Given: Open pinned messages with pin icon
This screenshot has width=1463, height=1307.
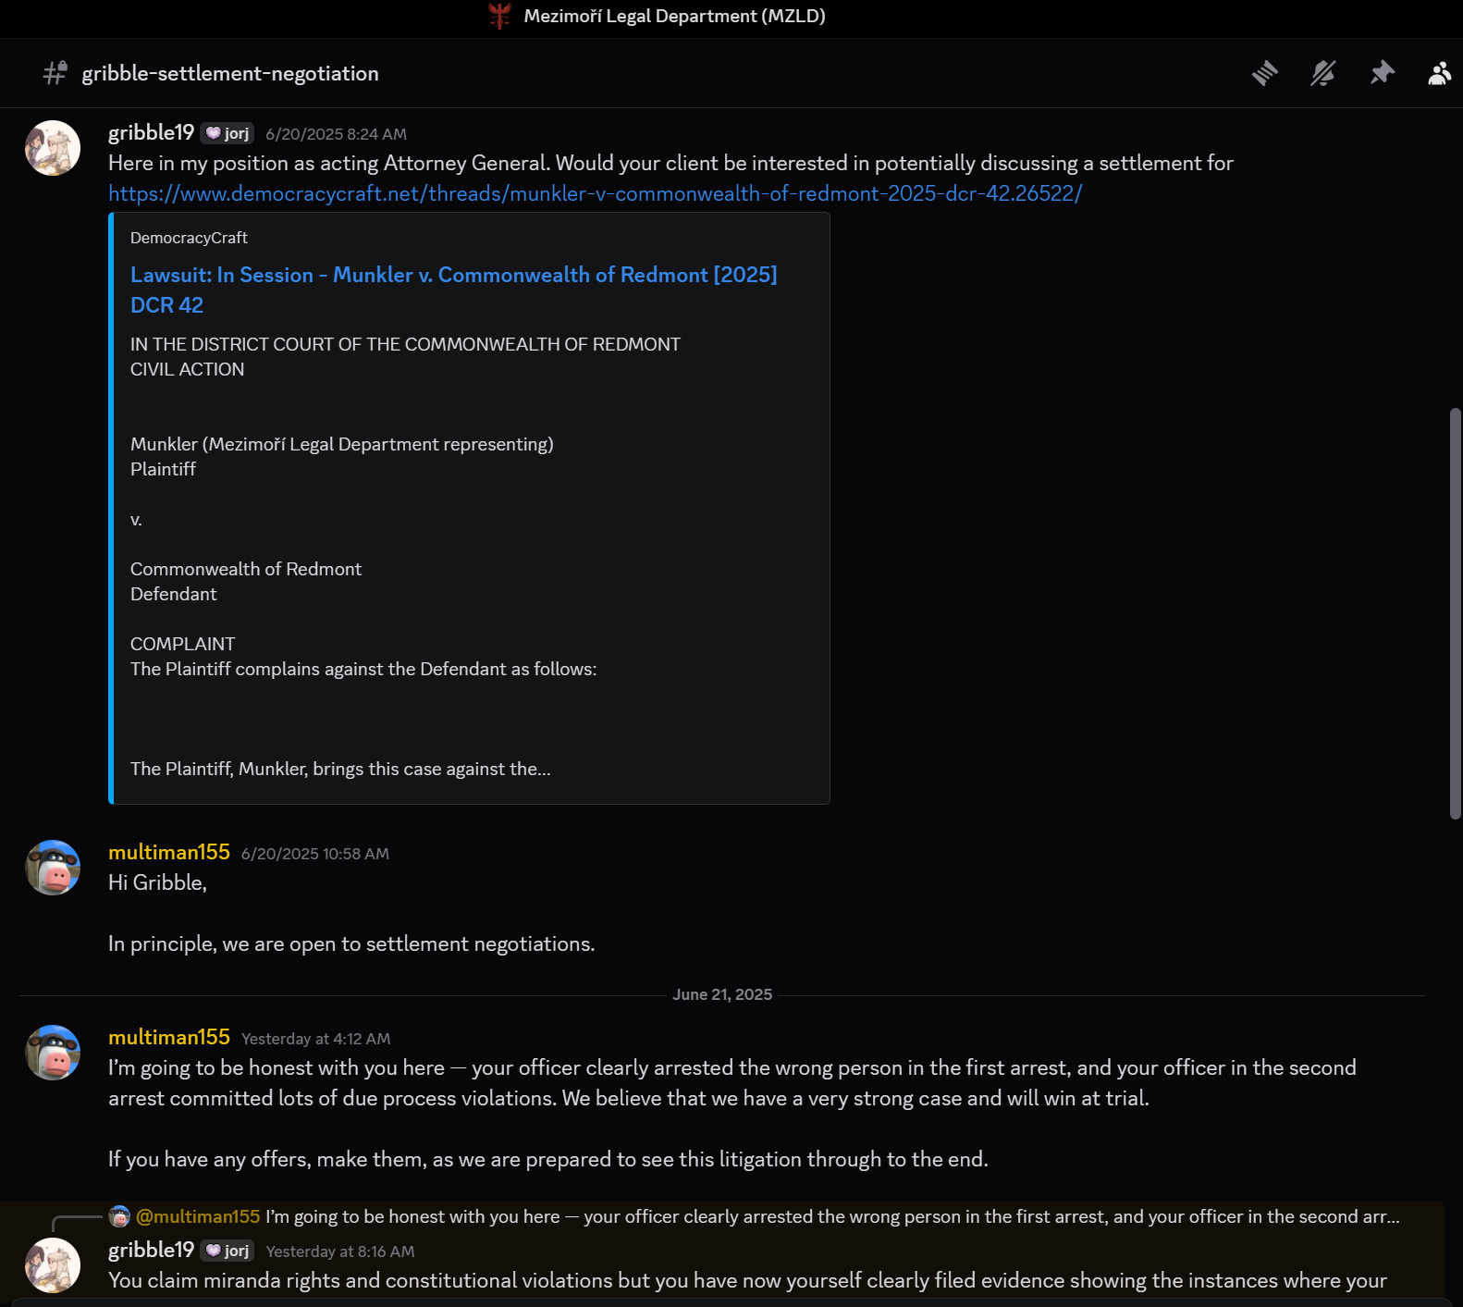Looking at the screenshot, I should [1383, 73].
